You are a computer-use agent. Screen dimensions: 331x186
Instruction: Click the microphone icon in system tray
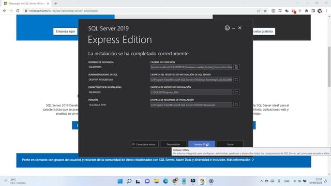click(x=279, y=181)
